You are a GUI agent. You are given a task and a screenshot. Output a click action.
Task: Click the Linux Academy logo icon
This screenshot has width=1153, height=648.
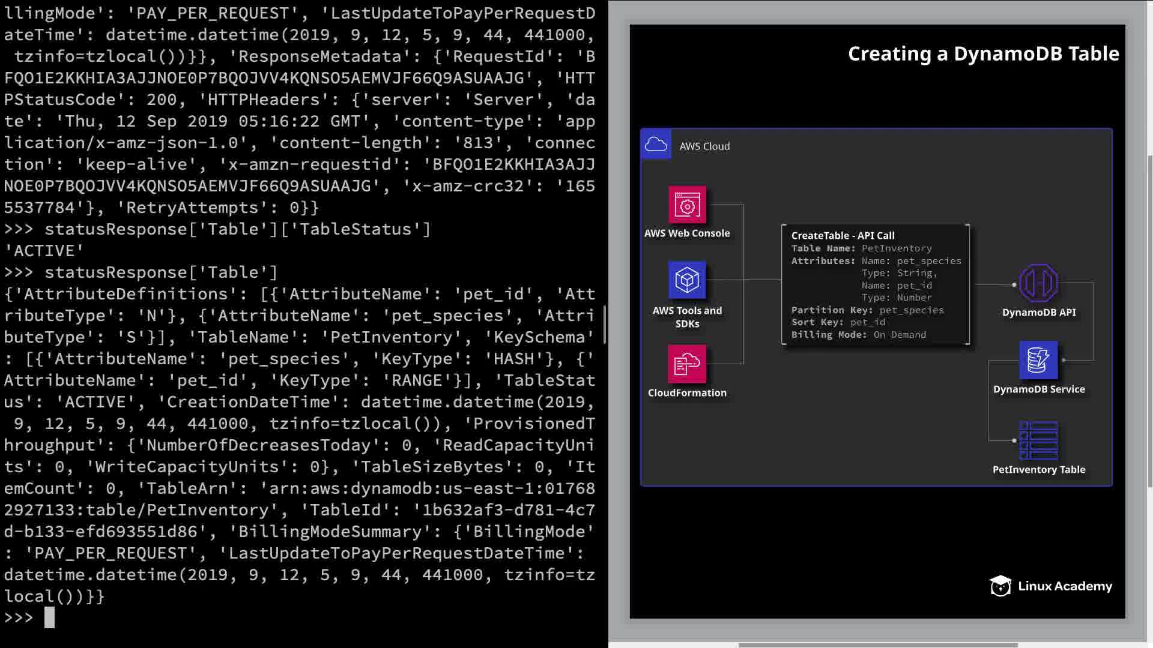[1000, 586]
